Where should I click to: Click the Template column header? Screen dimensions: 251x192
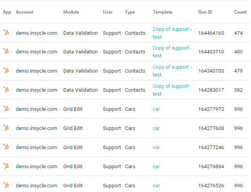coord(162,12)
